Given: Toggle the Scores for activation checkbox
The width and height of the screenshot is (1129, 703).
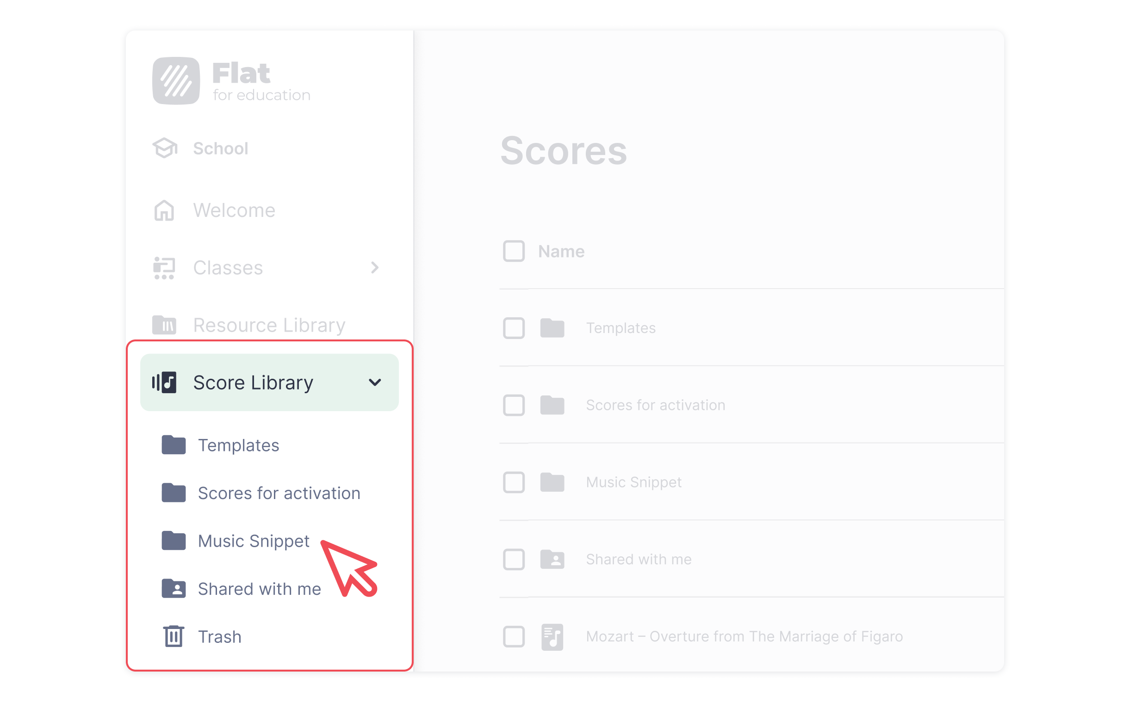Looking at the screenshot, I should tap(514, 404).
